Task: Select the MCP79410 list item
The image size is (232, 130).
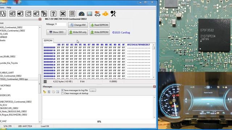Action: pyautogui.click(x=5, y=86)
